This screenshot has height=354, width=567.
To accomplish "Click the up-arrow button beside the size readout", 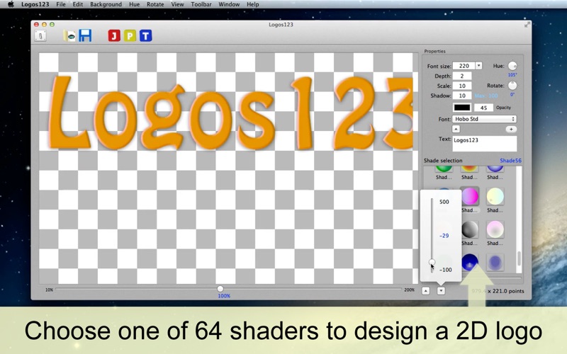I will coord(426,291).
